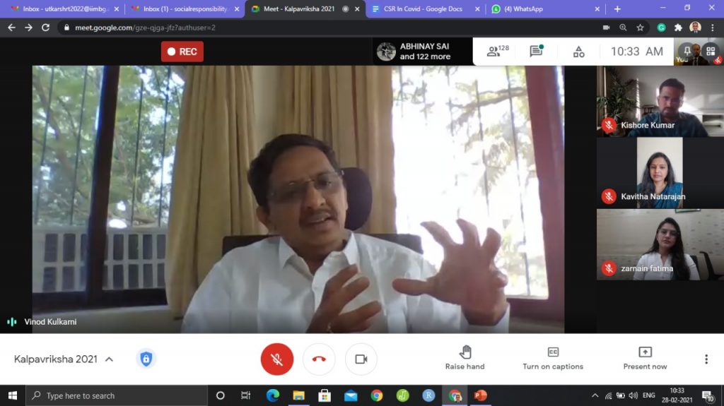Show hidden system tray icons

(x=595, y=395)
